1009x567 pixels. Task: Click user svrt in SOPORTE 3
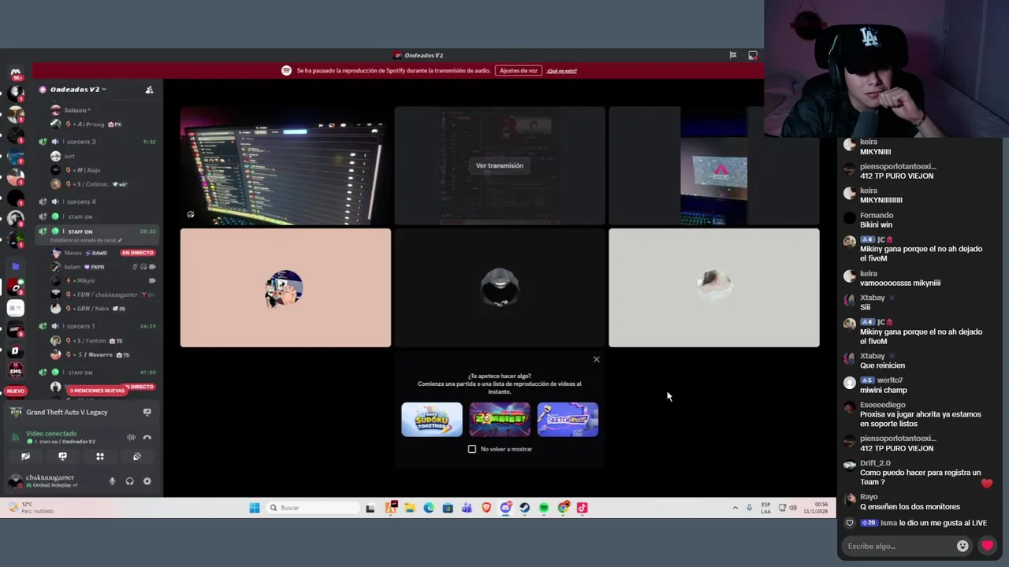click(x=63, y=156)
